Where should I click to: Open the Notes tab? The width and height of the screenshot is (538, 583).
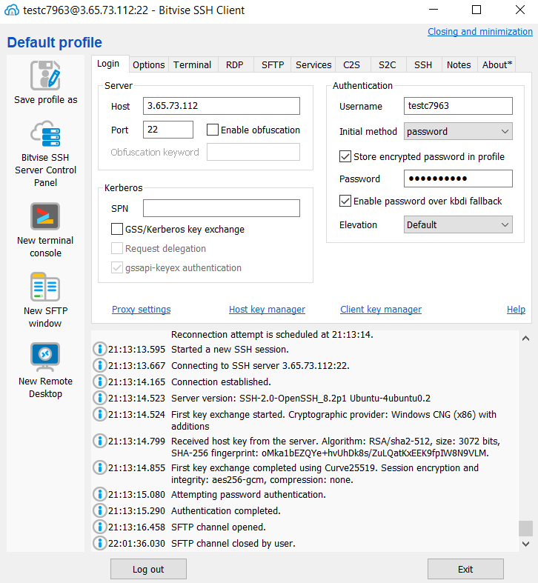459,64
